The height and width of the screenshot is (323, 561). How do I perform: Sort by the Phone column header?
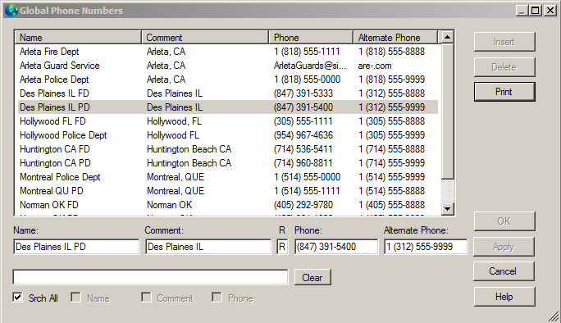(x=311, y=37)
